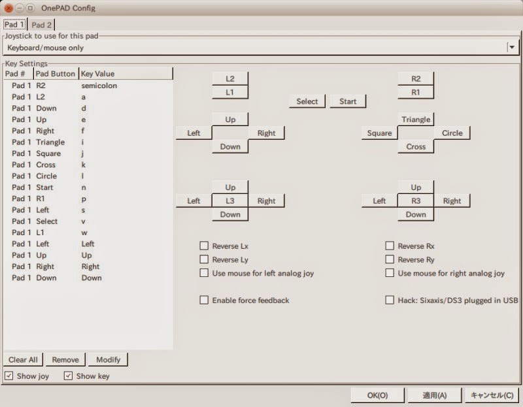This screenshot has width=523, height=407.
Task: Uncheck the Show key checkbox
Action: 68,376
